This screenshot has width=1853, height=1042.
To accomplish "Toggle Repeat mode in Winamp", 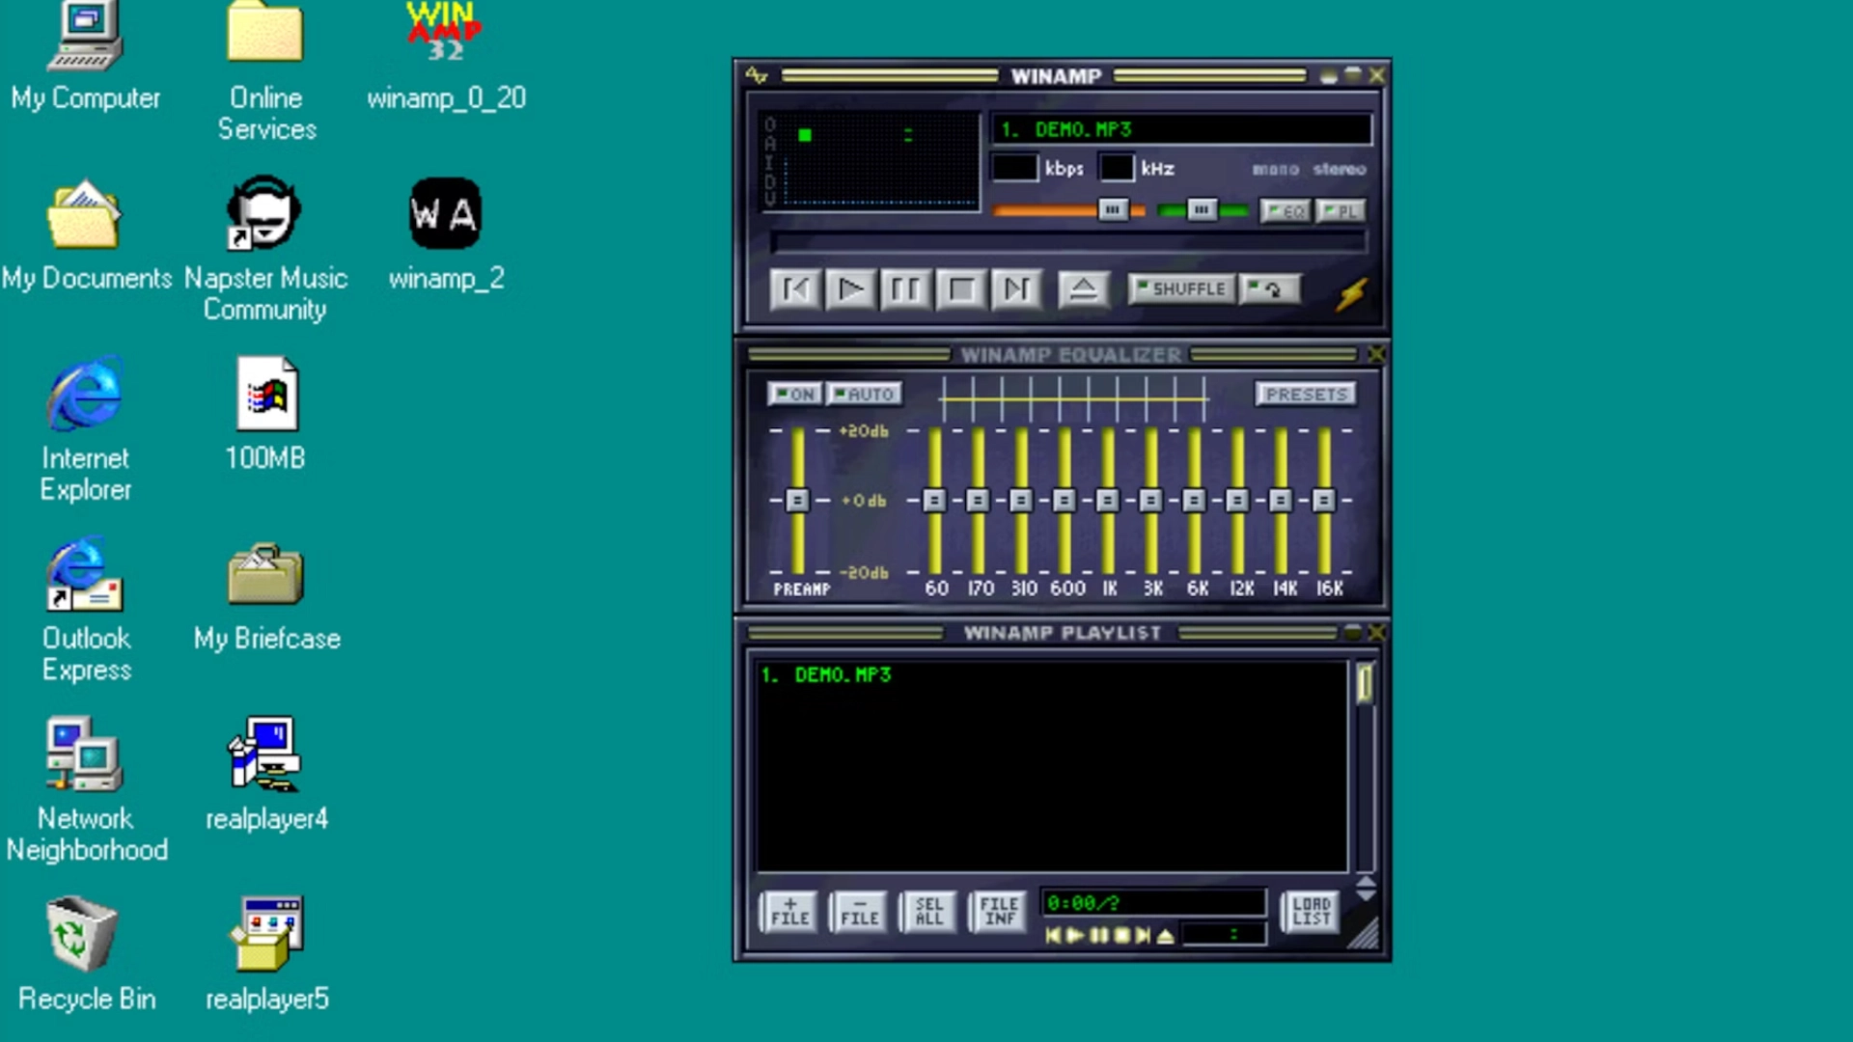I will tap(1270, 288).
